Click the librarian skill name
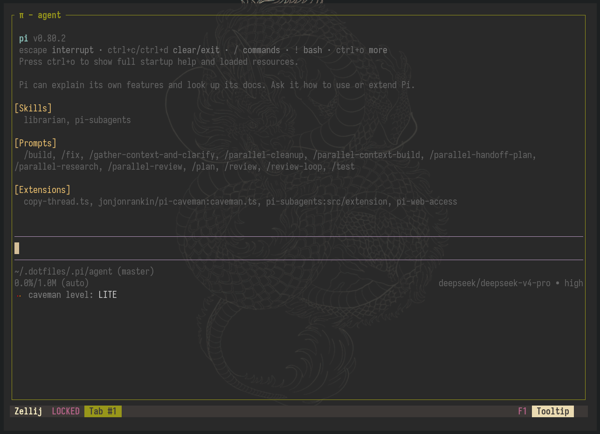The width and height of the screenshot is (600, 434). 45,120
